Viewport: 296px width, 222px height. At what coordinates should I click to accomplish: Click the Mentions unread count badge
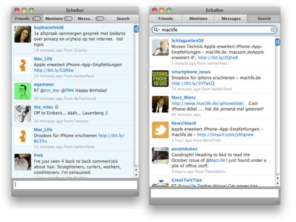(68, 19)
